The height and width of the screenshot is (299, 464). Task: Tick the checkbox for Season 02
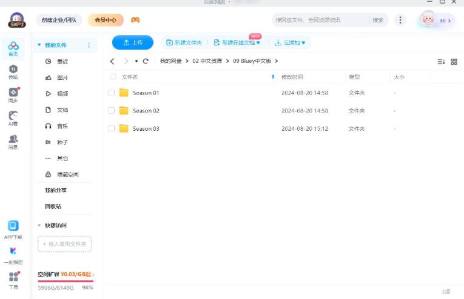[111, 110]
